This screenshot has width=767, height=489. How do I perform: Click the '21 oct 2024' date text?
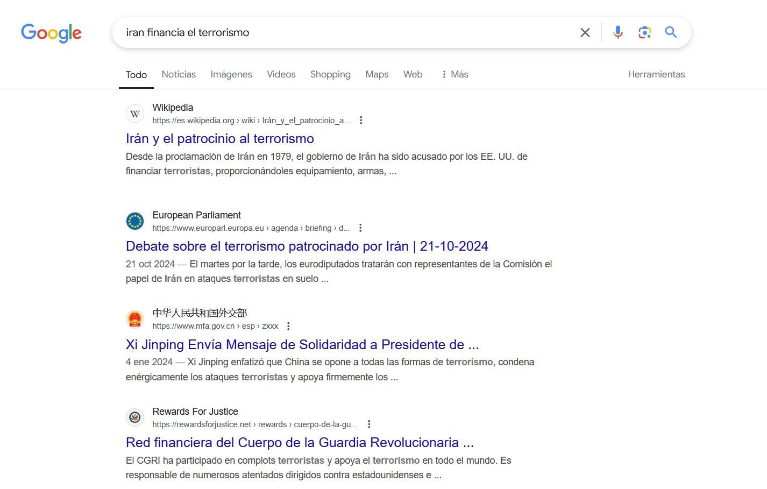(x=150, y=264)
